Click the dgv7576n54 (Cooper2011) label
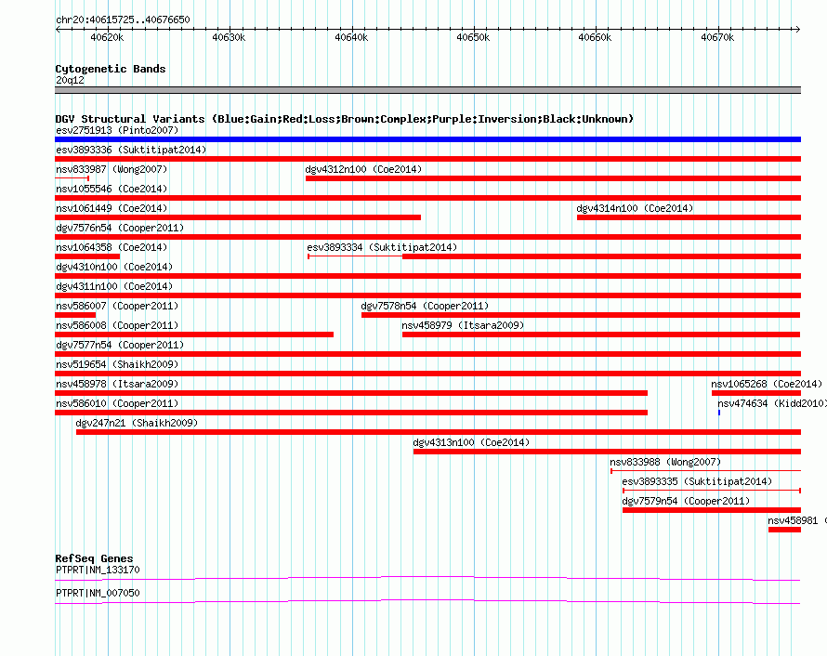 pyautogui.click(x=120, y=228)
